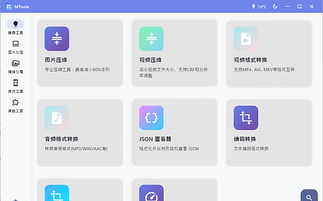Open the 音频格式转换 card title
The height and width of the screenshot is (201, 323).
click(62, 139)
